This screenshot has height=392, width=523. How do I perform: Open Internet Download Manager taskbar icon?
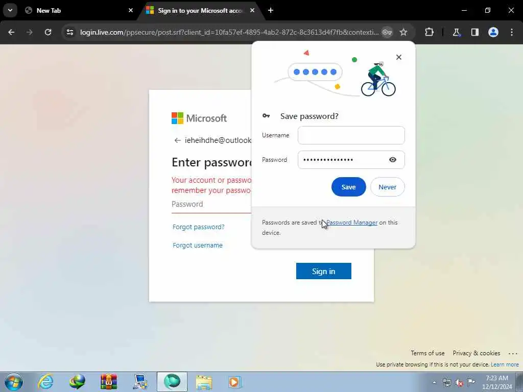point(77,382)
